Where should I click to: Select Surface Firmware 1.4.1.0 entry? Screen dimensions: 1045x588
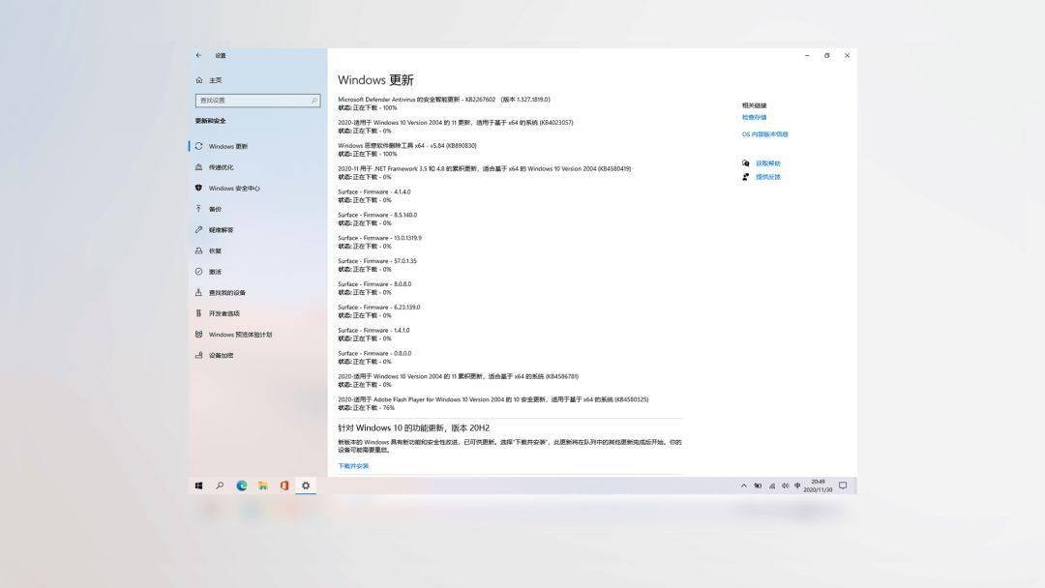[373, 335]
